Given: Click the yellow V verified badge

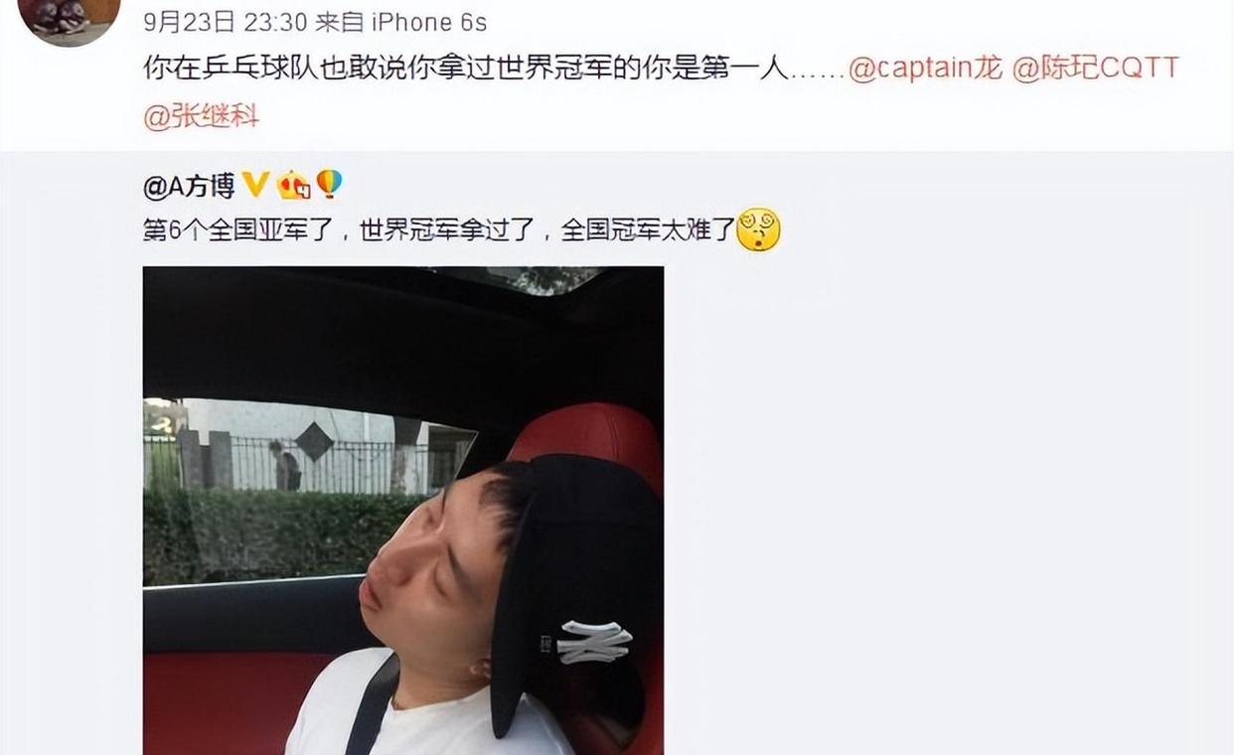Looking at the screenshot, I should 255,184.
